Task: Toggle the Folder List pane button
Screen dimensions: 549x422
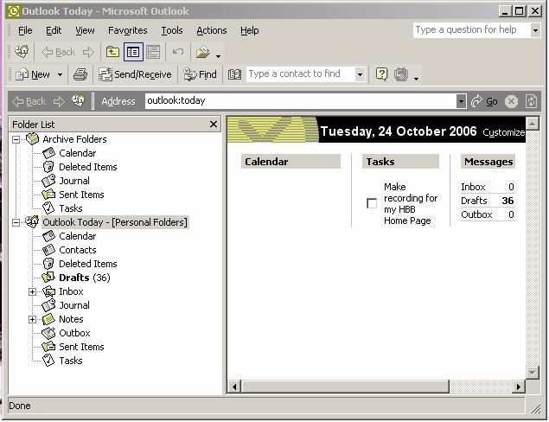Action: (x=133, y=52)
